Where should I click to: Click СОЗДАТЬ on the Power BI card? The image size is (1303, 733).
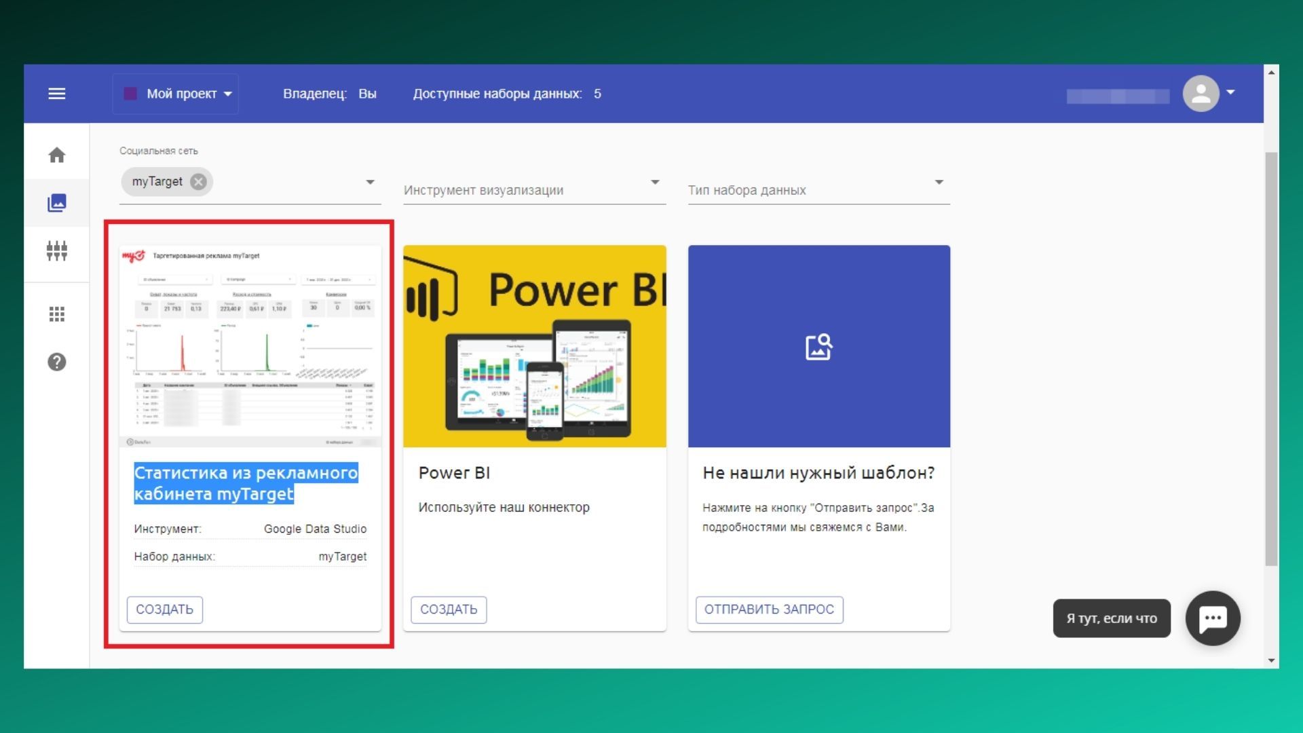click(449, 609)
